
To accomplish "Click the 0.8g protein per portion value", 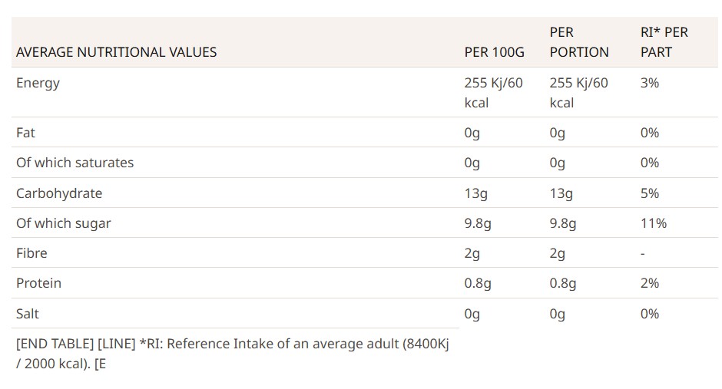I will click(x=563, y=284).
